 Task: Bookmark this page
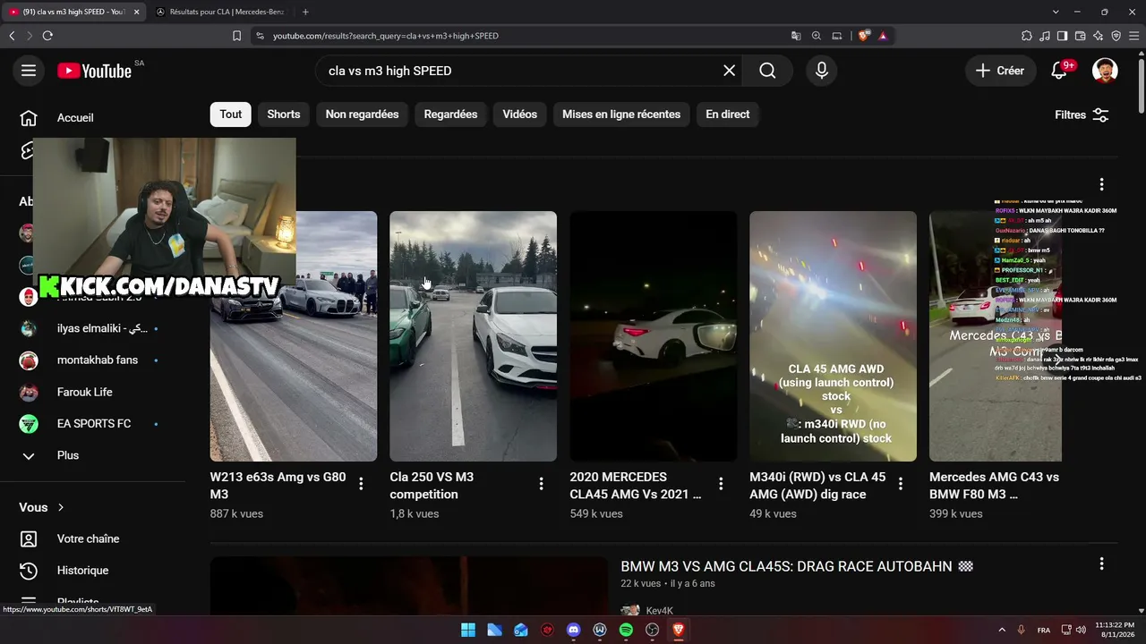pyautogui.click(x=236, y=36)
